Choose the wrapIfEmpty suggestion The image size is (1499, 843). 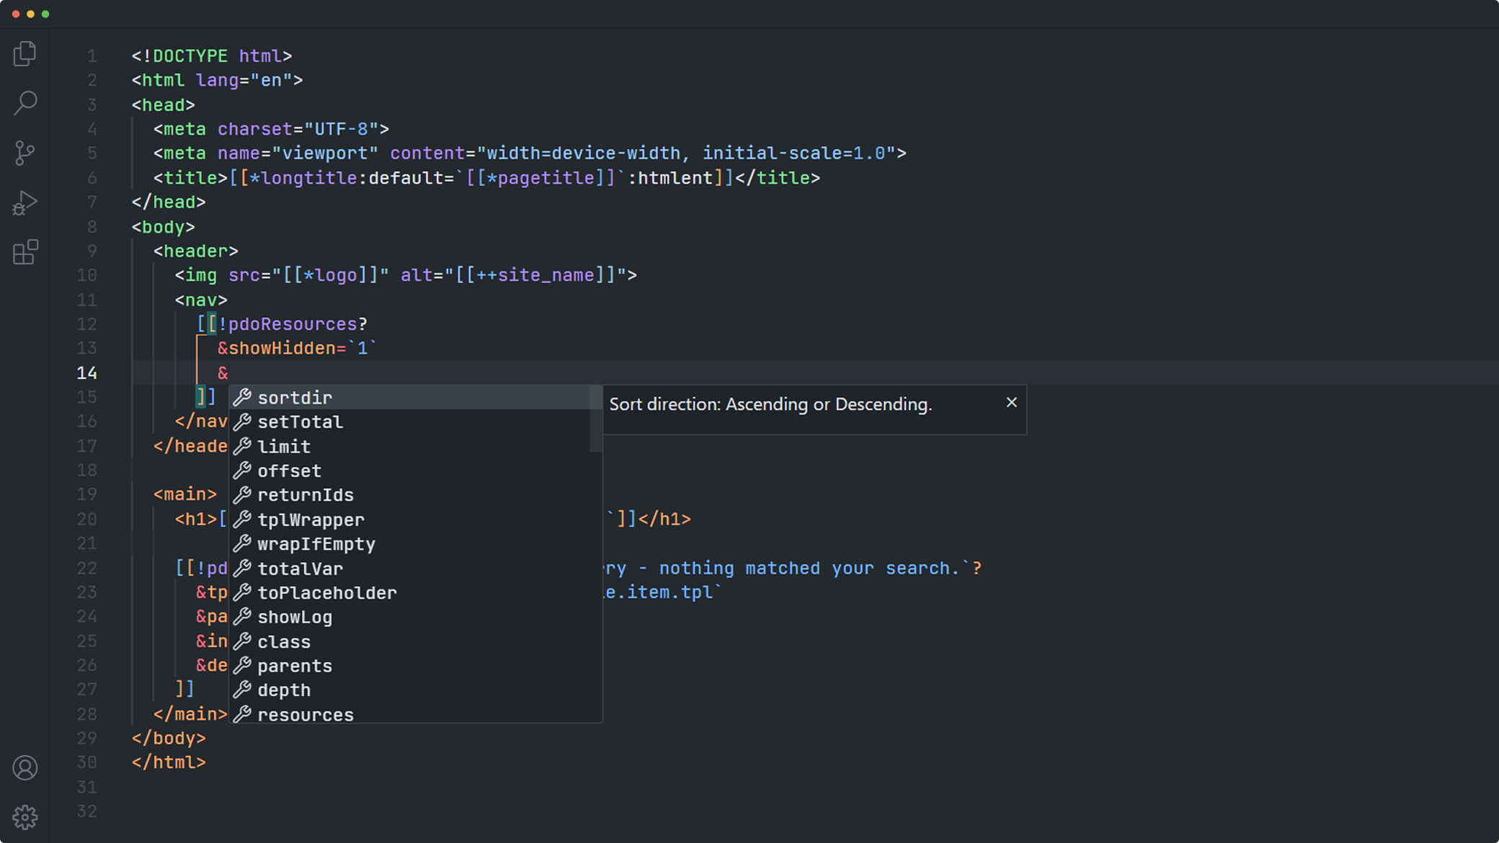[316, 544]
